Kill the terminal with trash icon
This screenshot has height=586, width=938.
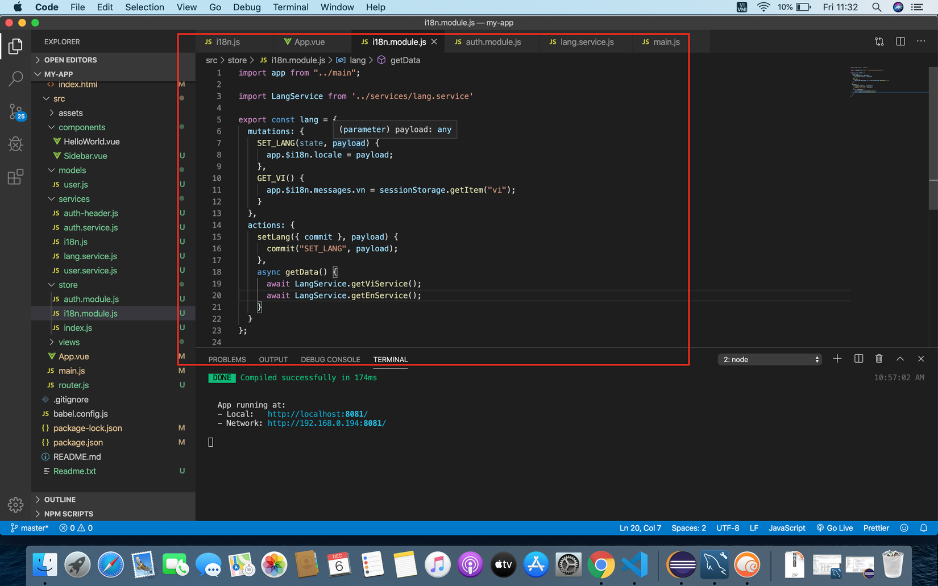879,359
